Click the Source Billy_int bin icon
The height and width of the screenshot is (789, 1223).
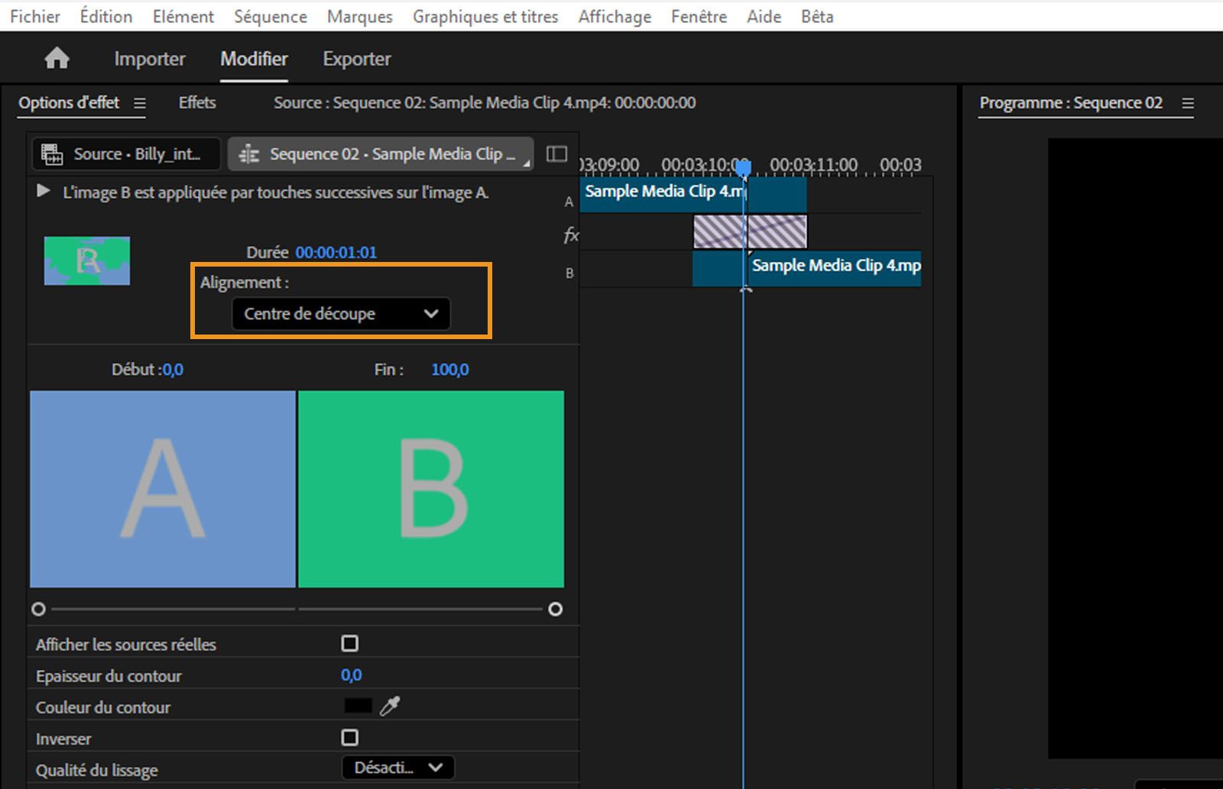point(52,154)
